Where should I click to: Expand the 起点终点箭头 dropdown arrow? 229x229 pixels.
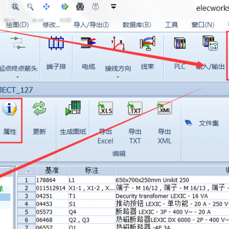click(x=17, y=77)
